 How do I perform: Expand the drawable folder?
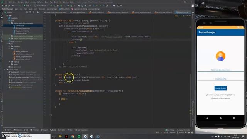pyautogui.click(x=9, y=46)
